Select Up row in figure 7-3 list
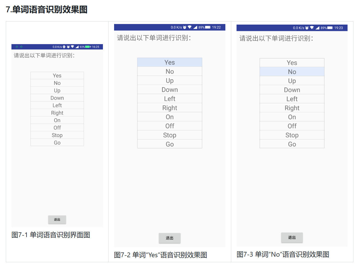 point(292,81)
